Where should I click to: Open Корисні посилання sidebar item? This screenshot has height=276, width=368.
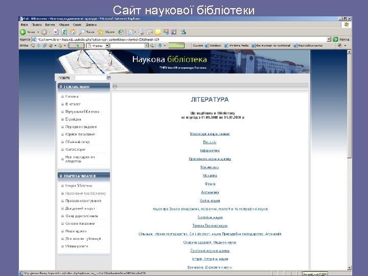pos(80,134)
